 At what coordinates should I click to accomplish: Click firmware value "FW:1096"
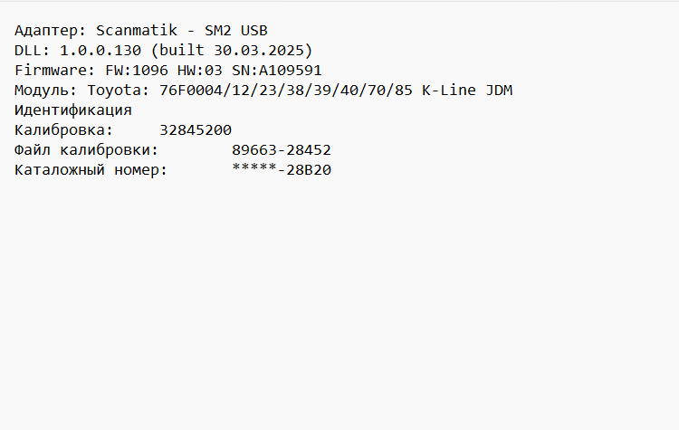128,70
